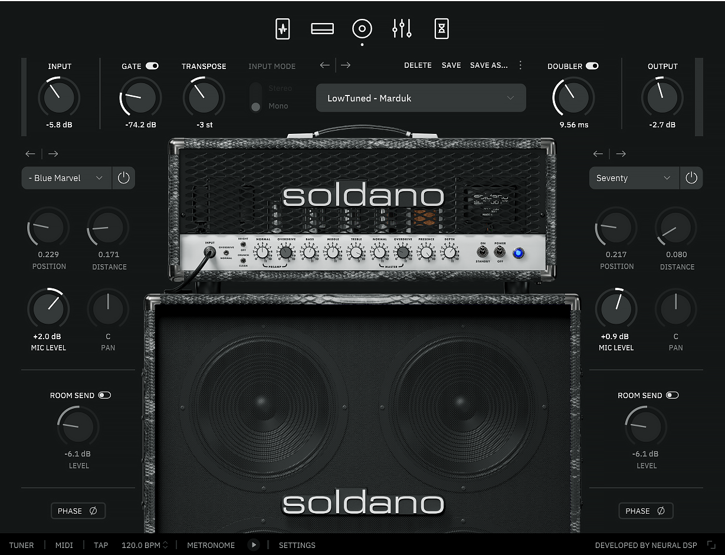Click the 120.0 BPM tempo field
725x555 pixels.
tap(141, 545)
